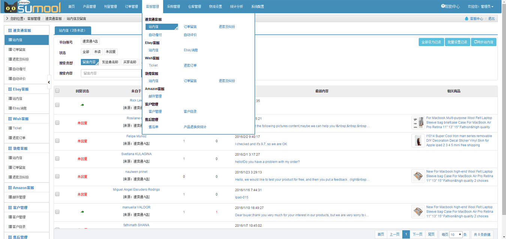Click the refresh icon on 同步站内信
506x239 pixels.
pyautogui.click(x=476, y=42)
